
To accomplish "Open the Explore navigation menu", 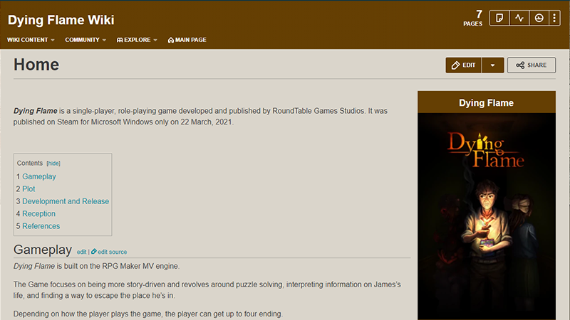I will [x=138, y=40].
